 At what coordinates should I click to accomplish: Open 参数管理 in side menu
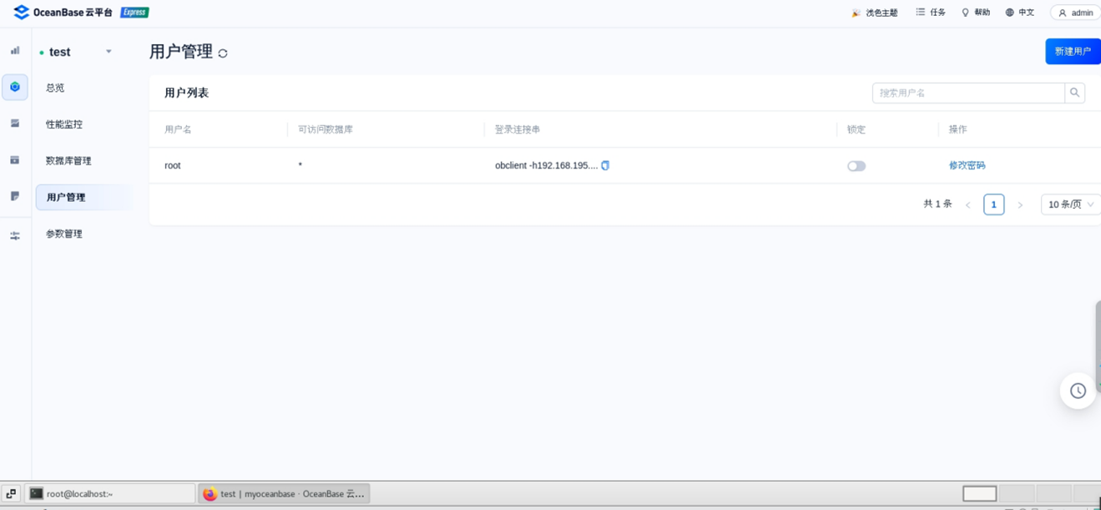(x=64, y=234)
